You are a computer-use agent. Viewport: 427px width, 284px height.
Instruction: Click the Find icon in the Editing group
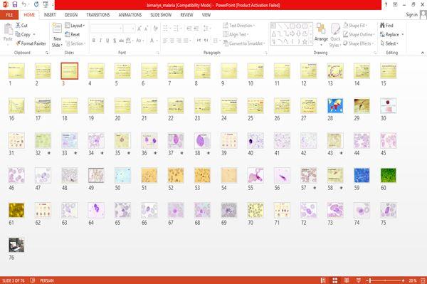coord(382,26)
